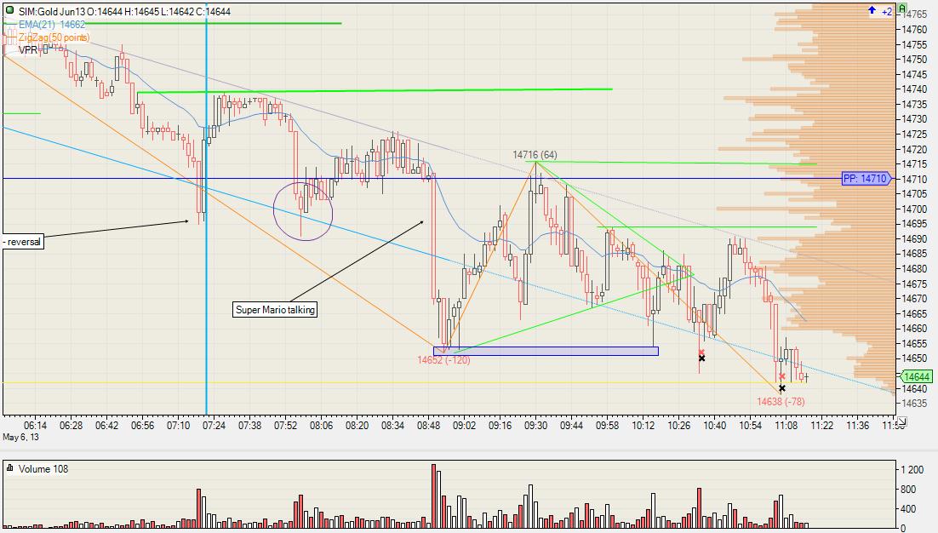The width and height of the screenshot is (938, 533).
Task: Click the 14716 (64) ZigZag label
Action: [x=535, y=155]
